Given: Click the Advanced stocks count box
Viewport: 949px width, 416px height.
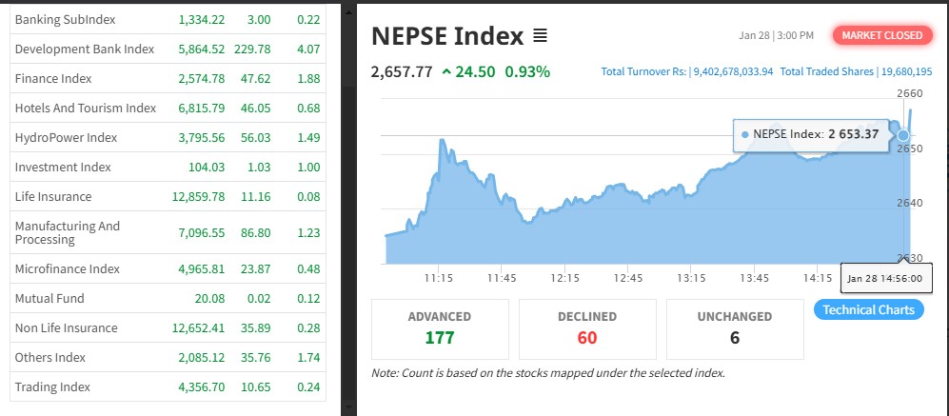Looking at the screenshot, I should tap(439, 328).
